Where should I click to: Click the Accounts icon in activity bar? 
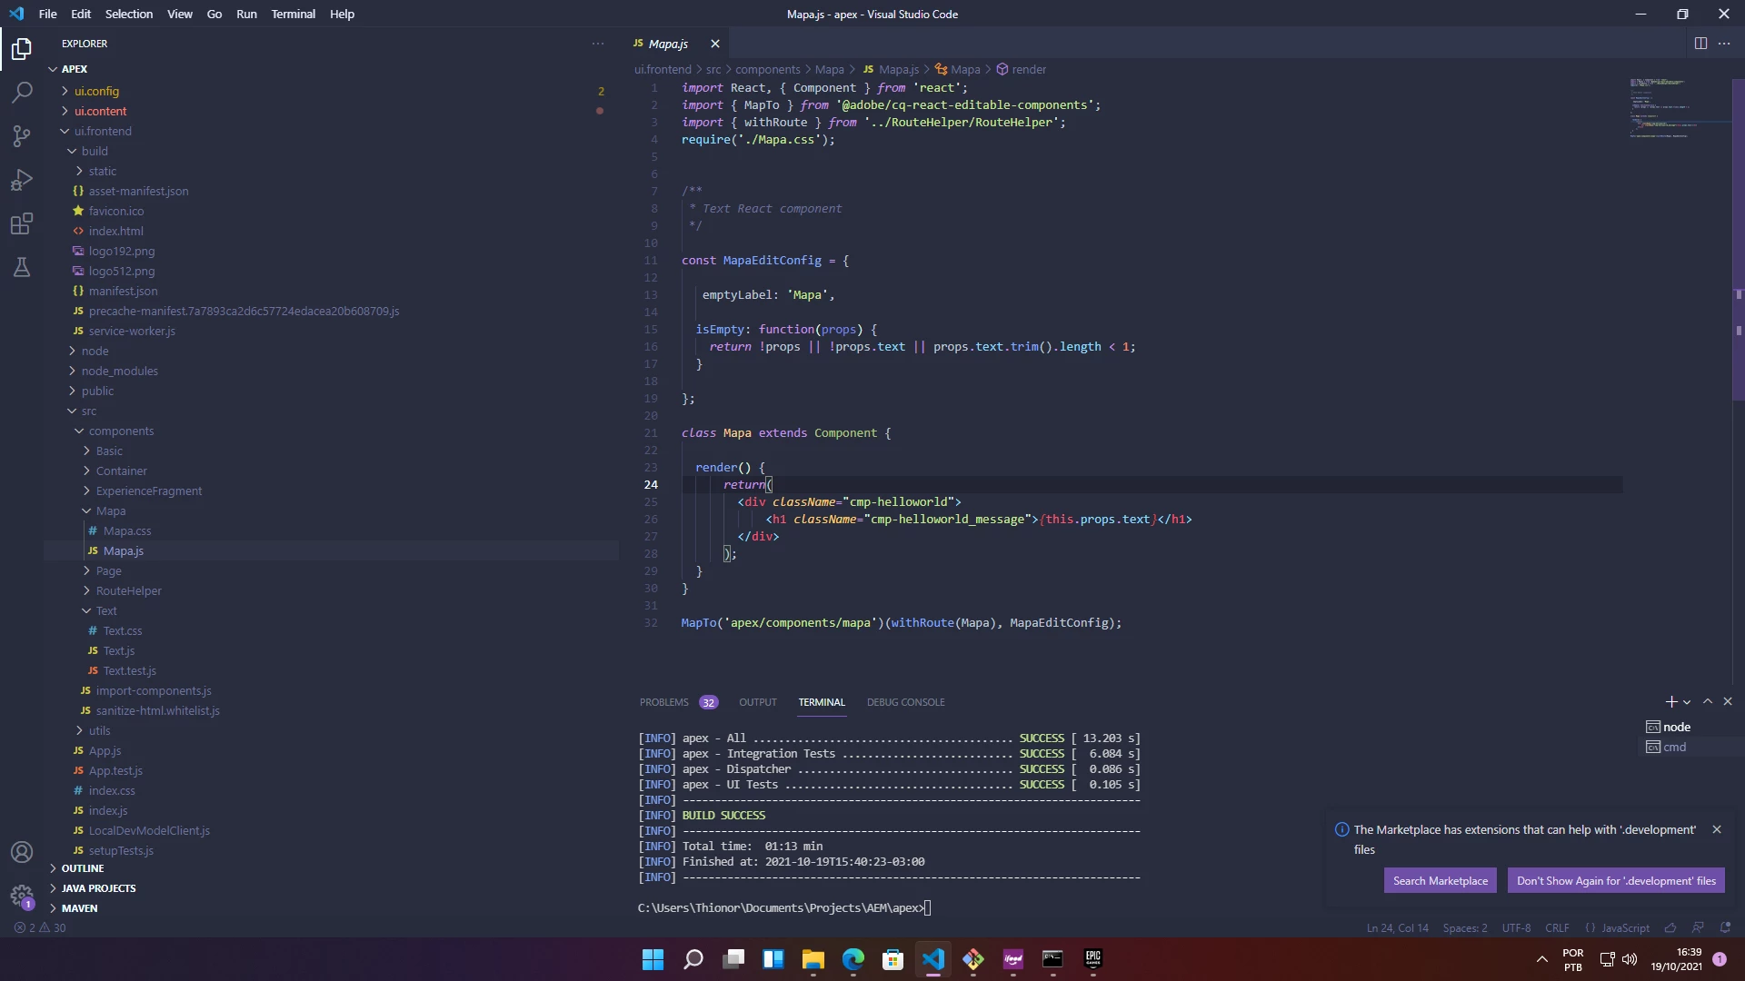pyautogui.click(x=22, y=852)
